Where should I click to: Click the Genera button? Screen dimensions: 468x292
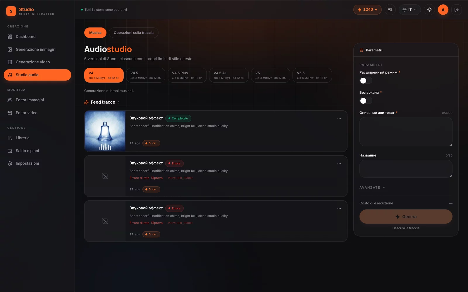coord(406,217)
